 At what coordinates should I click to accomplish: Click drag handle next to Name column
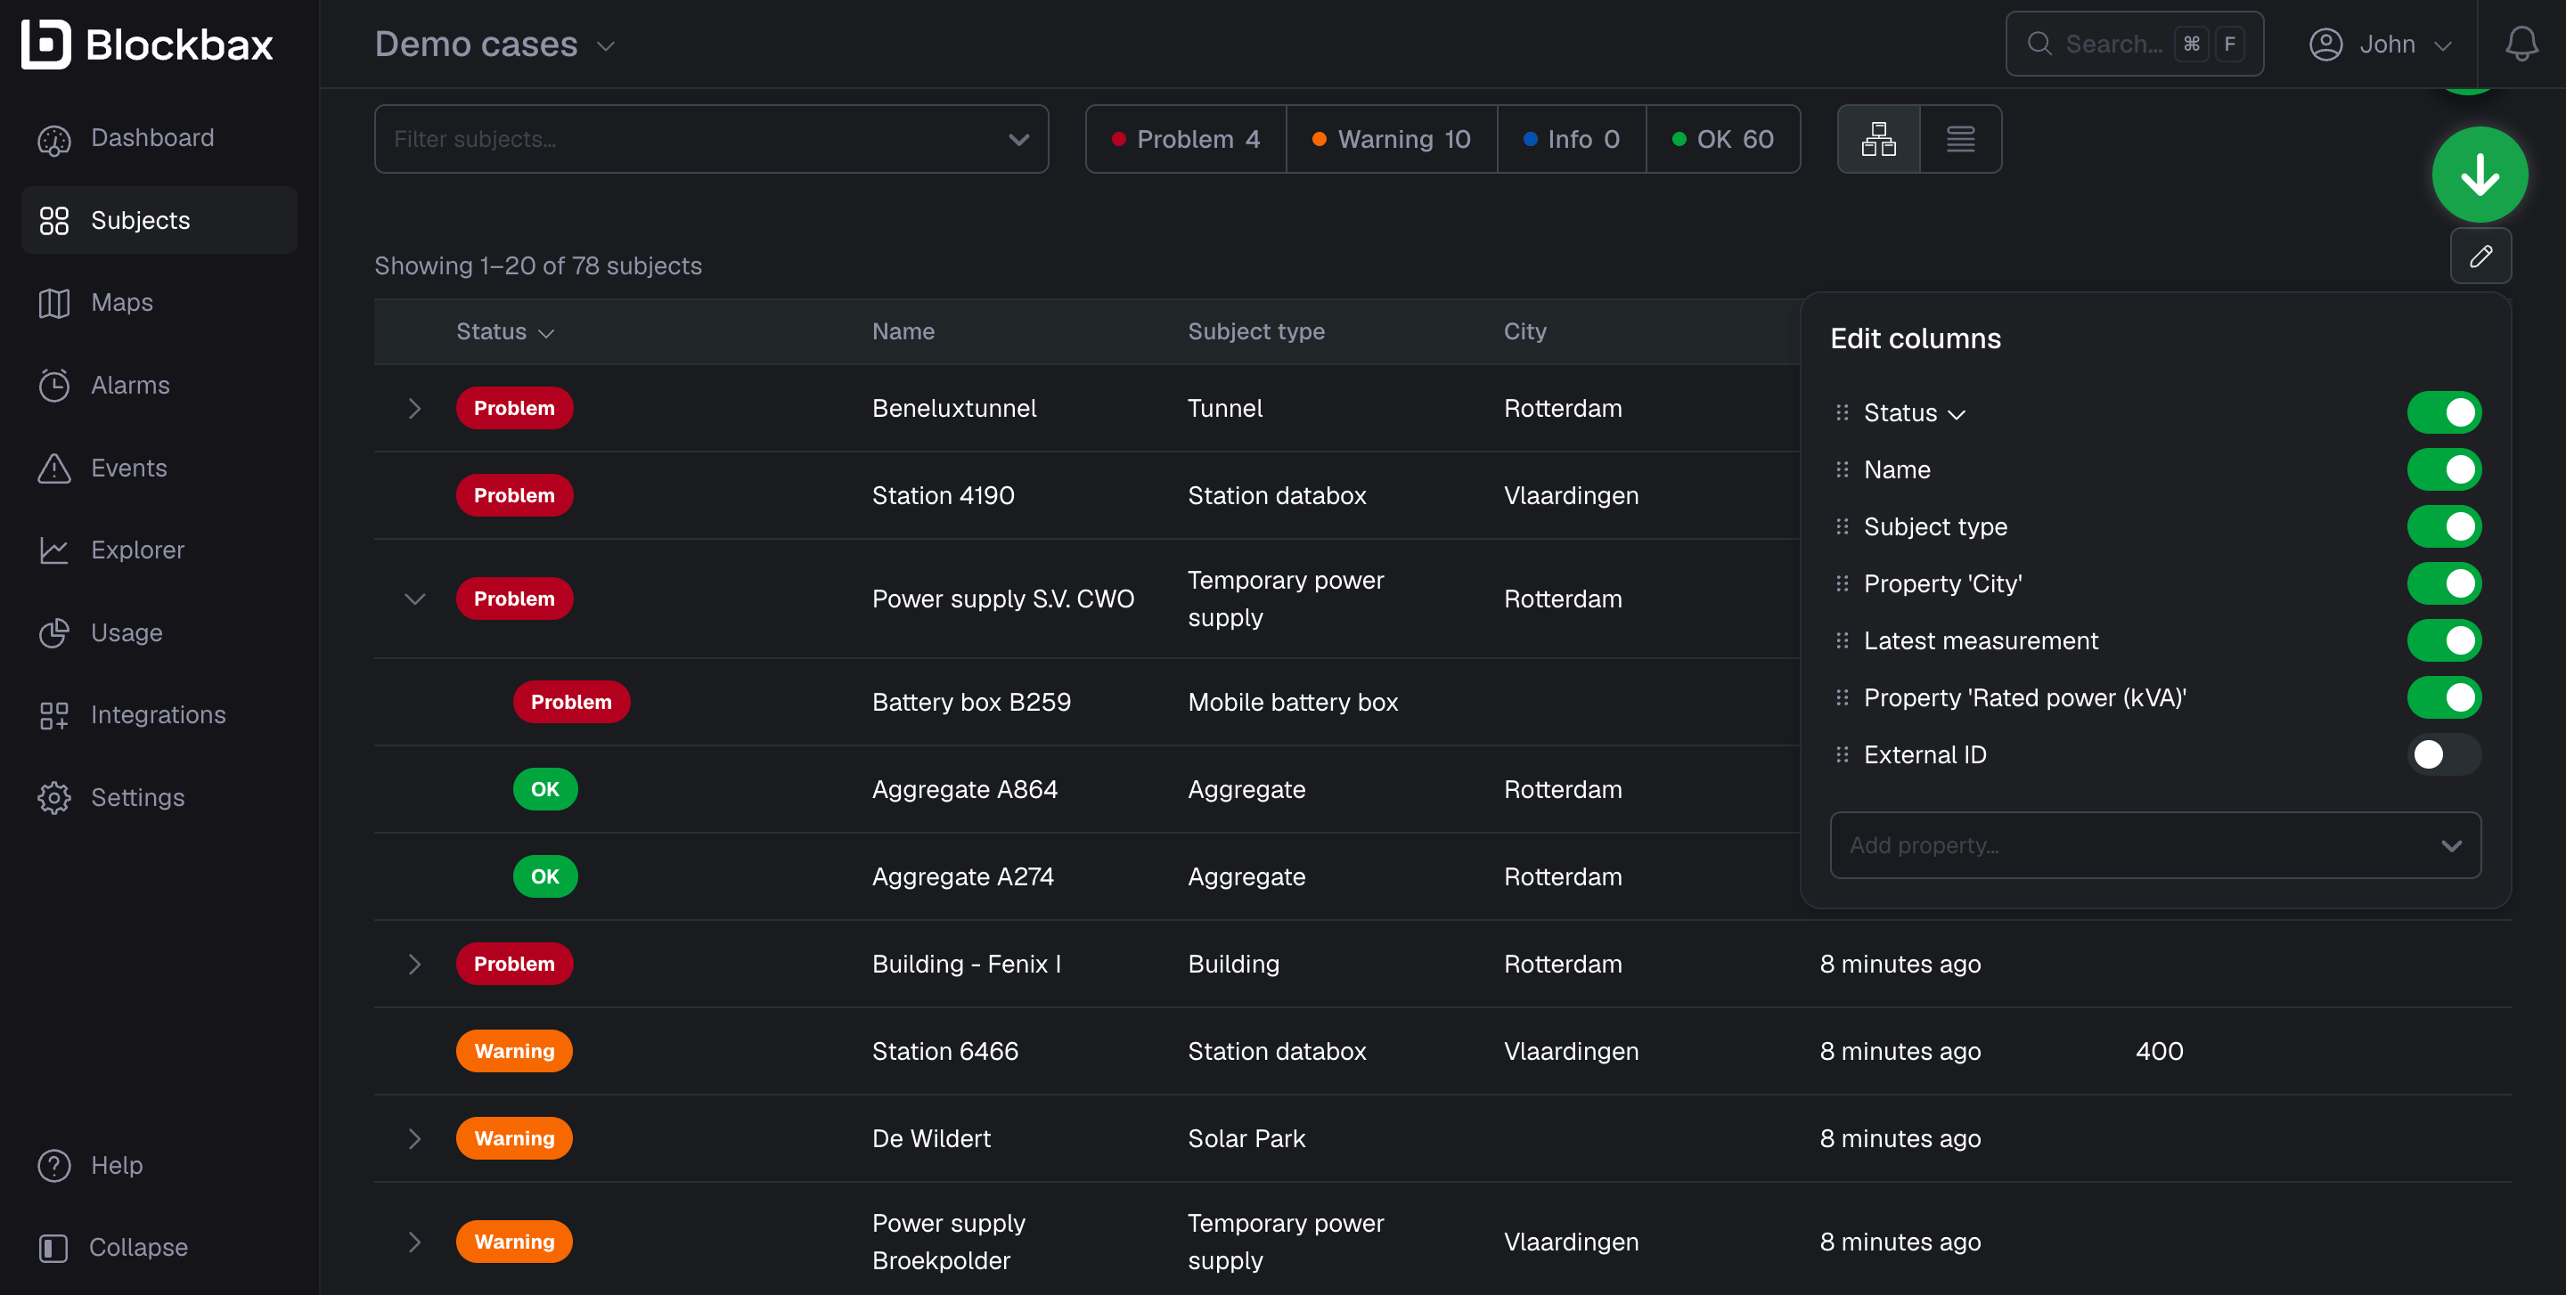click(1842, 468)
